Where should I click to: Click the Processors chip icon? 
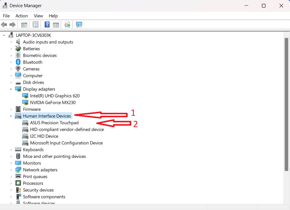click(18, 183)
